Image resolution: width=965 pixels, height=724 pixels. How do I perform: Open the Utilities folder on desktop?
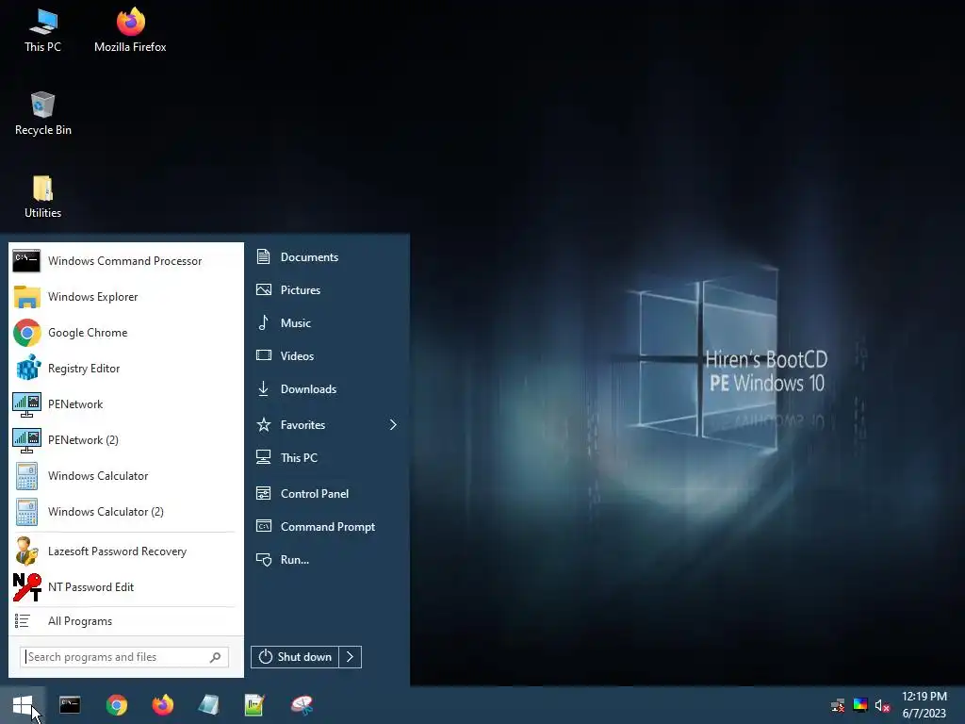42,196
